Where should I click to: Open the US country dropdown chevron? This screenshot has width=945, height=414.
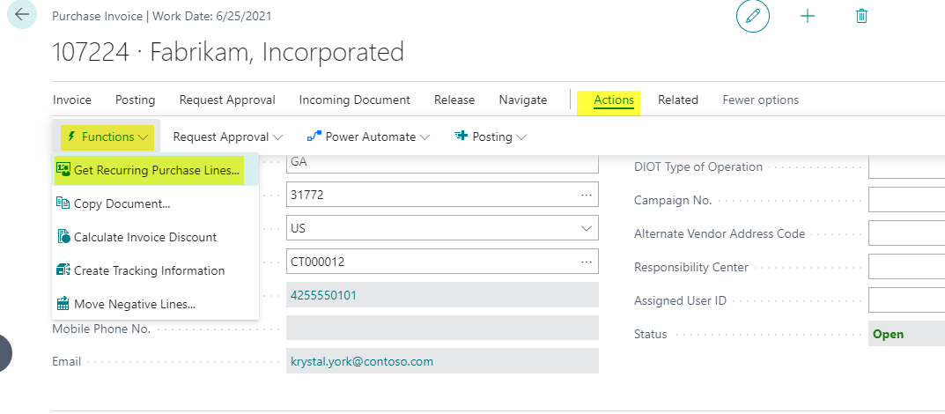click(x=586, y=228)
